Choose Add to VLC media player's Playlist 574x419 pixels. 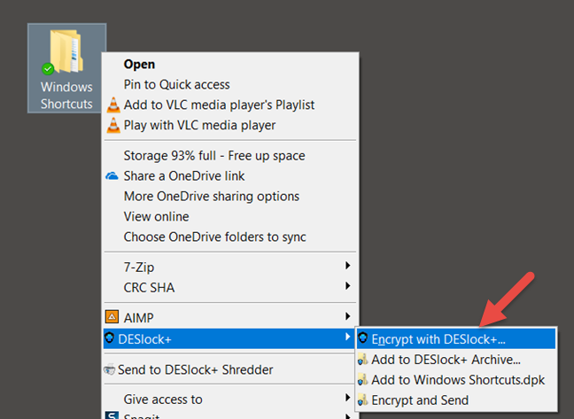tap(230, 105)
